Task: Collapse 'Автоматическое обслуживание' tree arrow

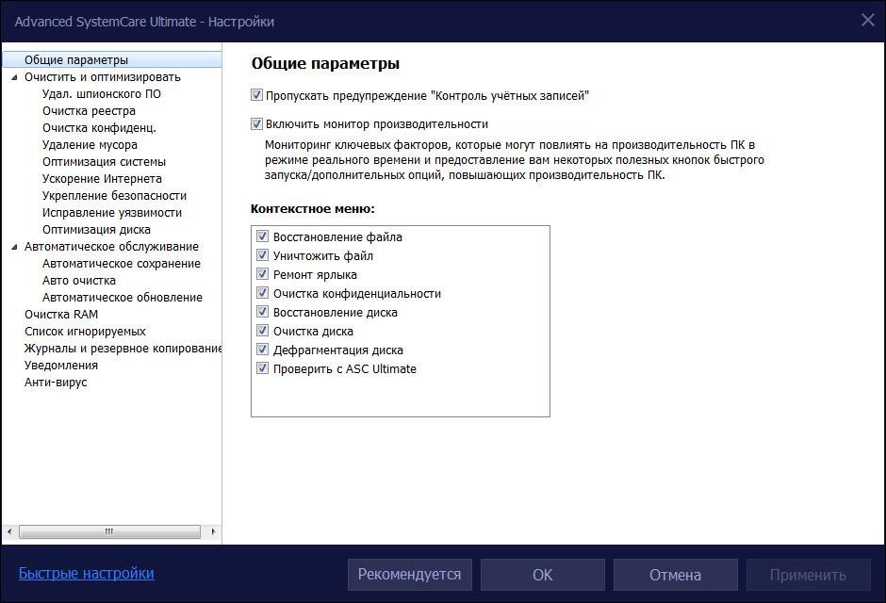Action: 15,247
